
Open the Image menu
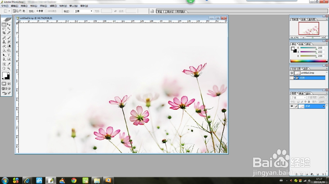(24, 6)
